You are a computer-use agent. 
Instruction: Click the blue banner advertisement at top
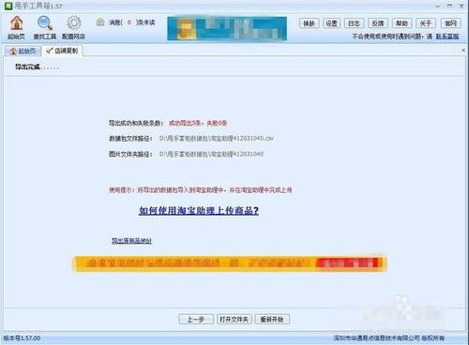(x=227, y=29)
